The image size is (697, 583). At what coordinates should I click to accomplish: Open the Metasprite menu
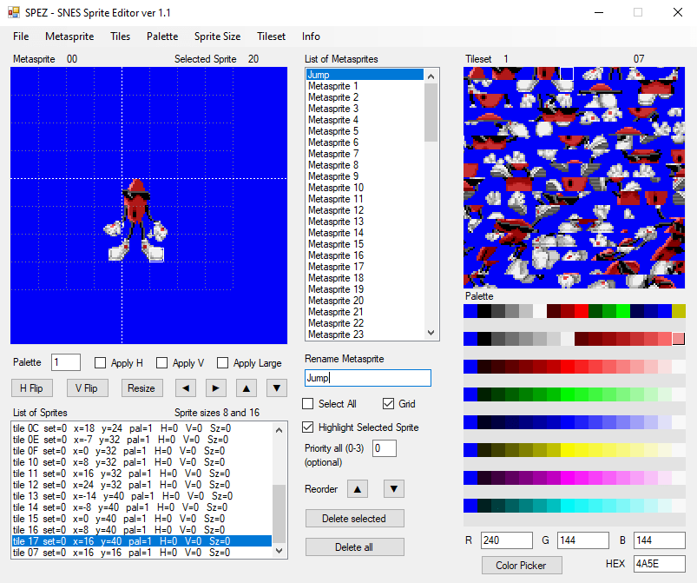tap(69, 36)
